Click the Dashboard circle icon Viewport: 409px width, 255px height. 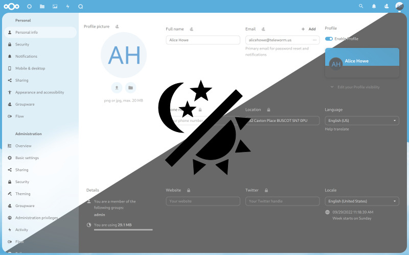(29, 7)
